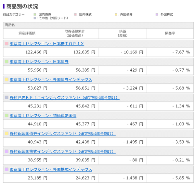Viewport: 195px width, 184px height.
Task: Select the - 5.68 % rate
Action: pyautogui.click(x=181, y=88)
